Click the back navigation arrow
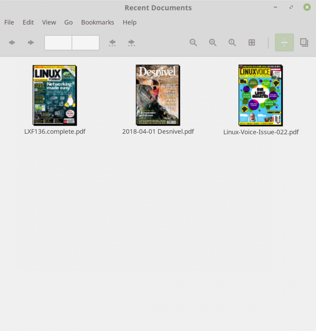The height and width of the screenshot is (331, 316). point(12,42)
